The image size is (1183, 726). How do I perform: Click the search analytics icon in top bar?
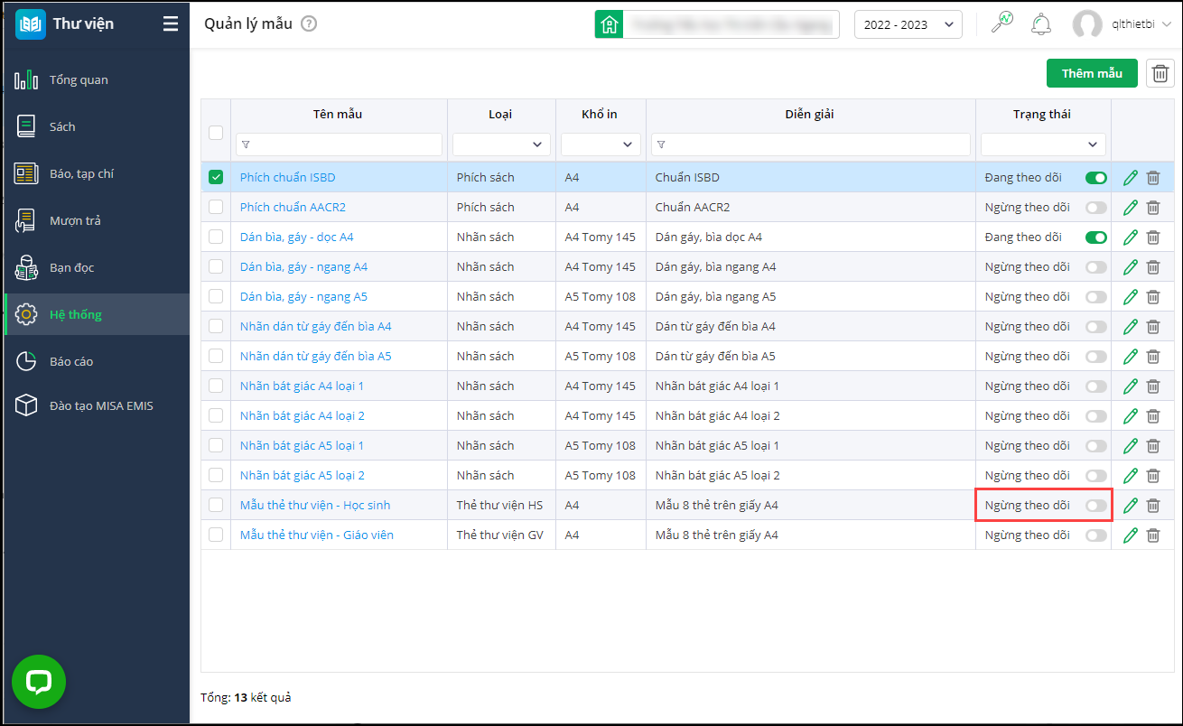1001,23
